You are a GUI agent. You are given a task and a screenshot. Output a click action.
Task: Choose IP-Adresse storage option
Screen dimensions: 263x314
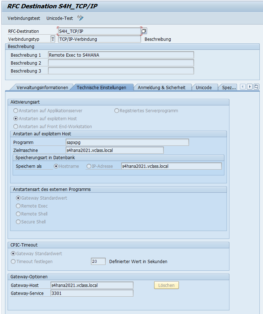pyautogui.click(x=89, y=166)
